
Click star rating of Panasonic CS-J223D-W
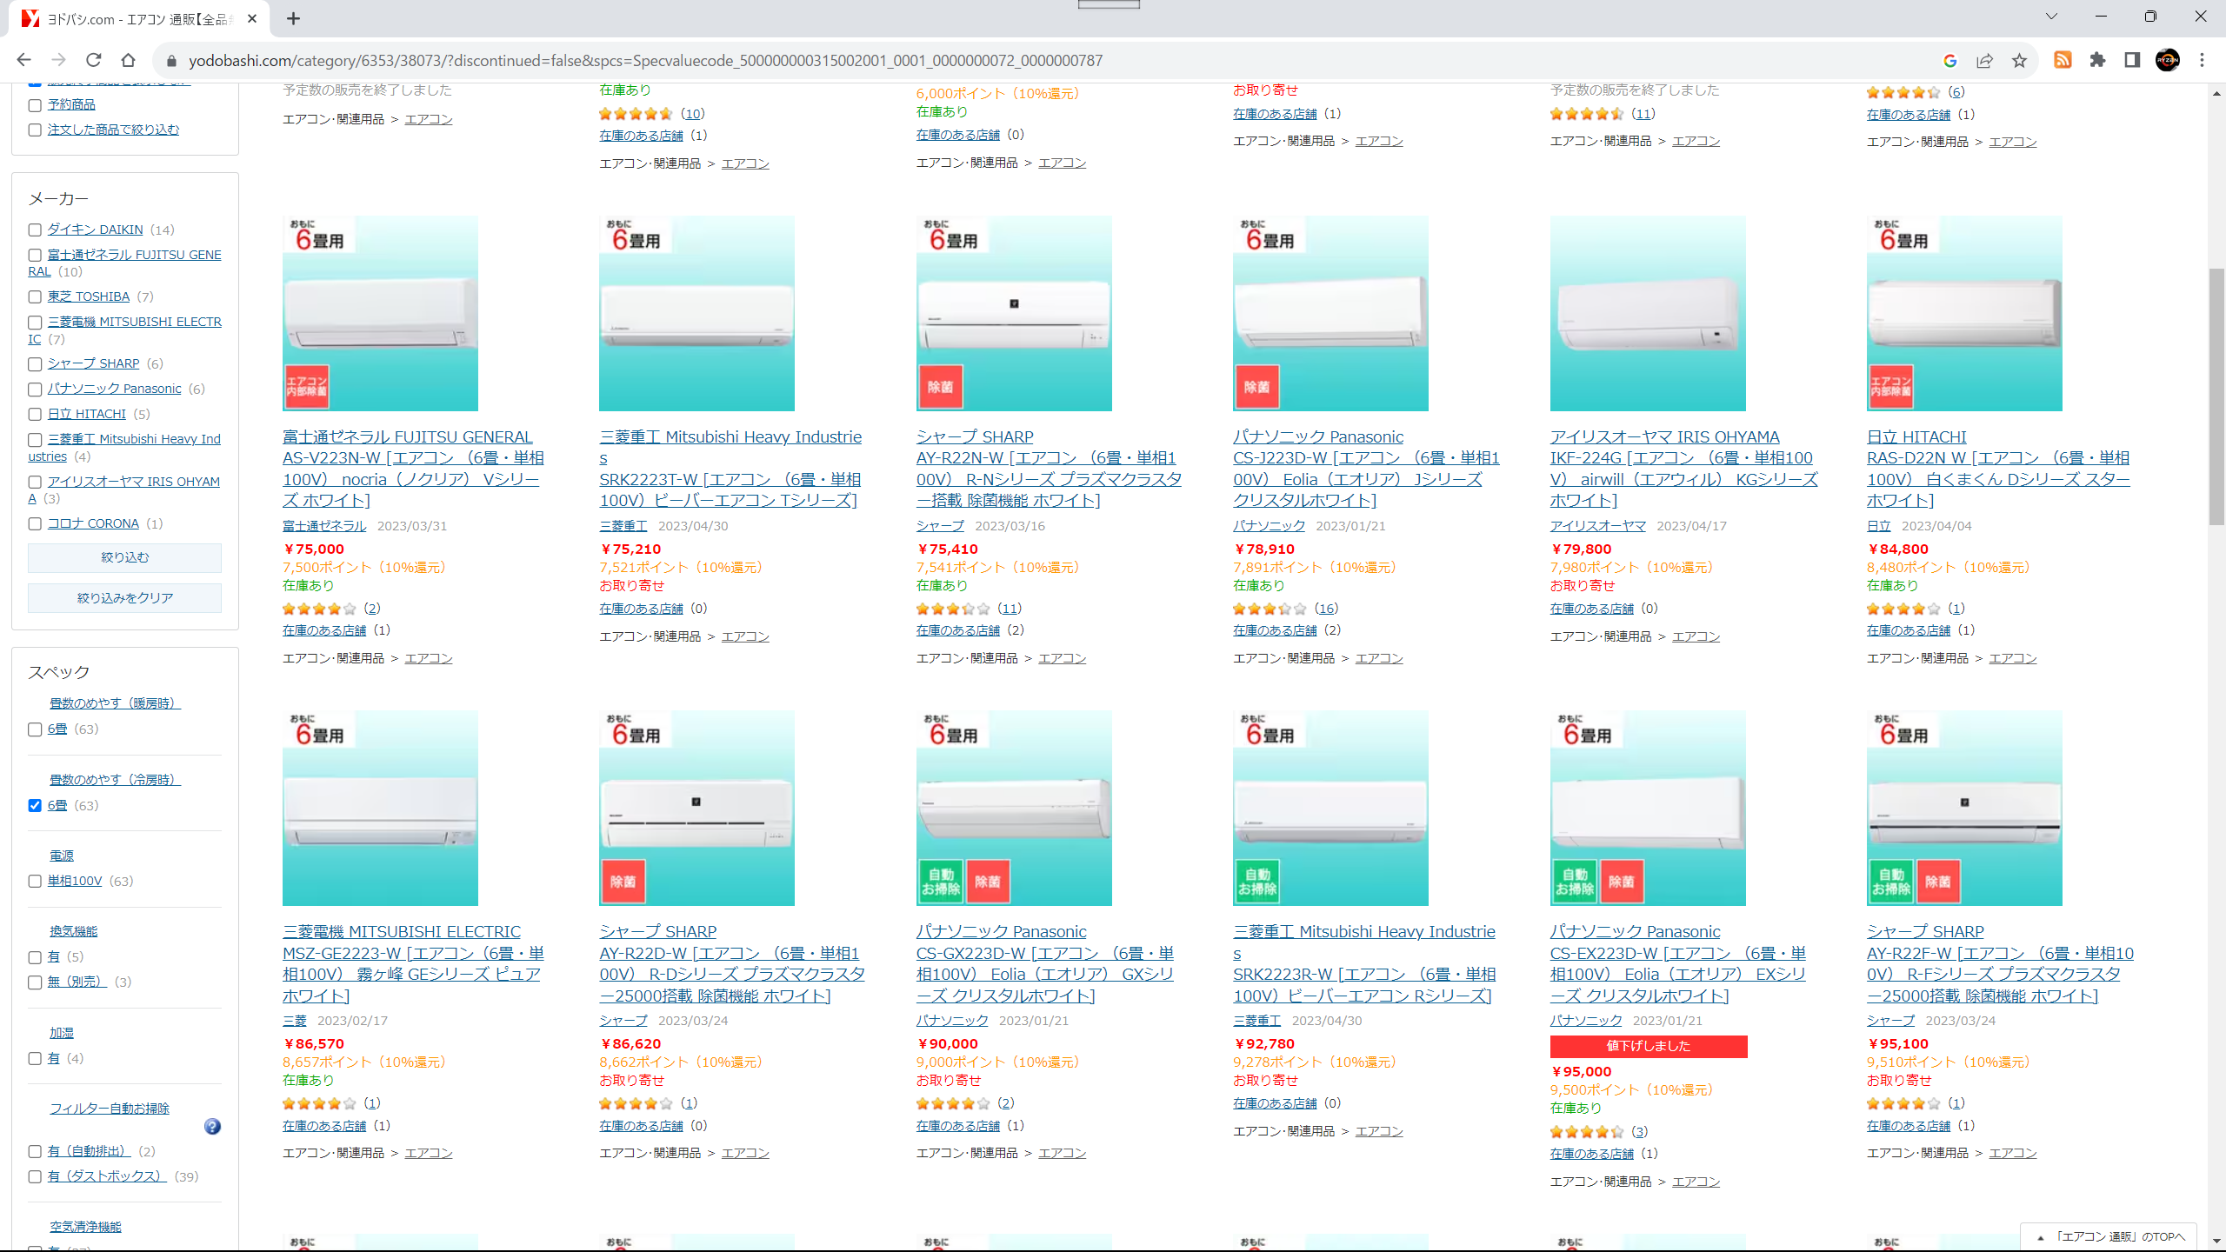tap(1270, 609)
